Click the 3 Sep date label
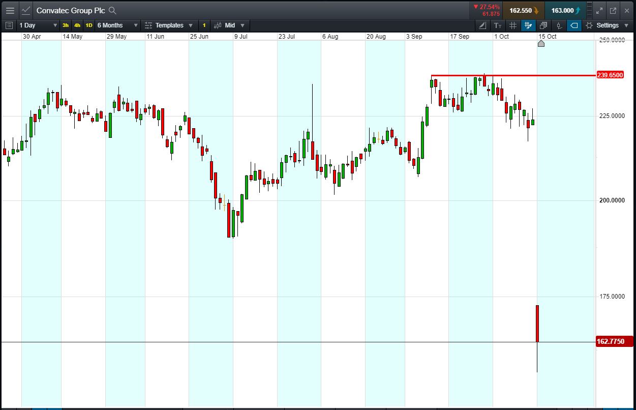 tap(414, 37)
